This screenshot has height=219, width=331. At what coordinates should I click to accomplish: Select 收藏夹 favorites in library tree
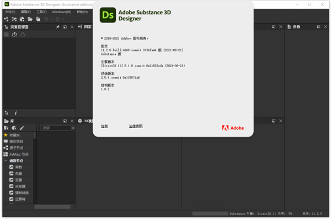(14, 135)
